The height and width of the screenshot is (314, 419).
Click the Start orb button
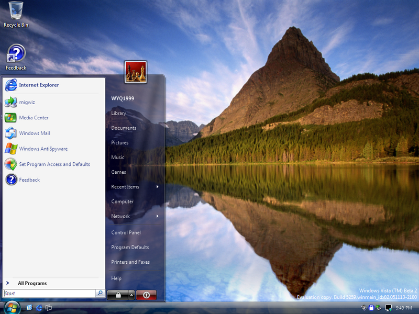pyautogui.click(x=12, y=308)
